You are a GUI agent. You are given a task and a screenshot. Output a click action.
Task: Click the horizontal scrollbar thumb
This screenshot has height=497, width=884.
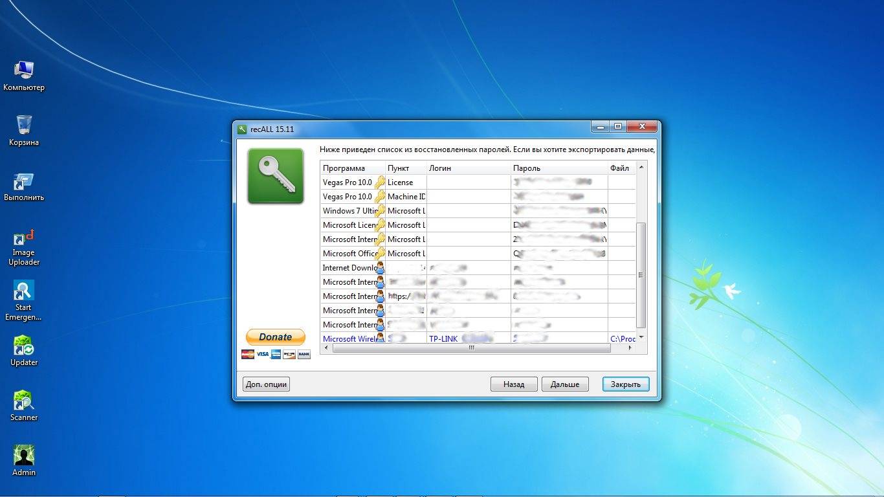[x=472, y=348]
